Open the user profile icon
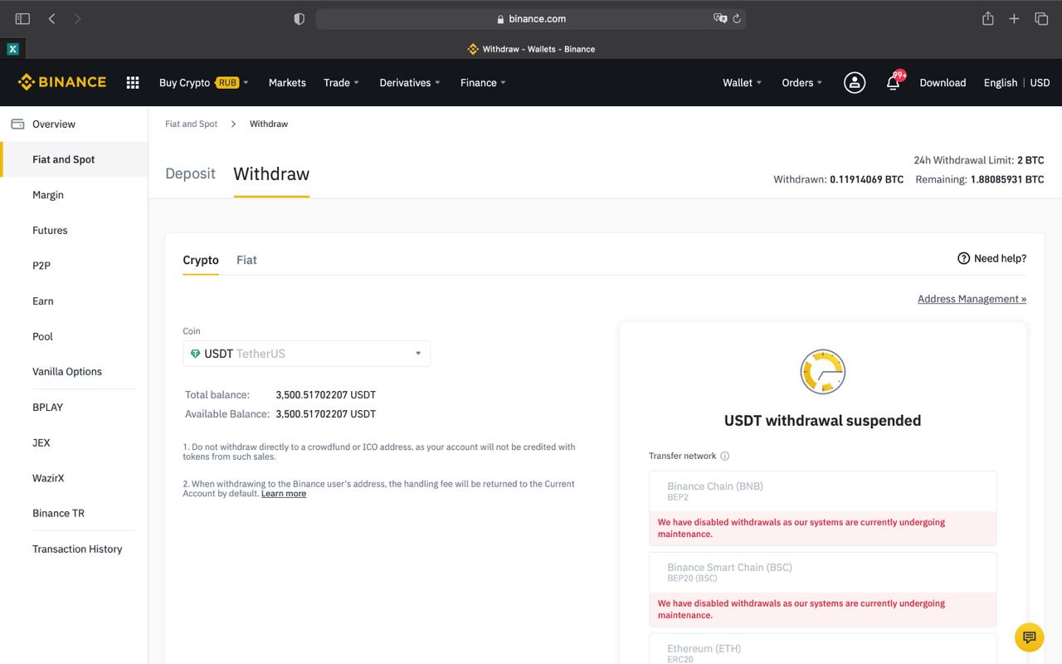Image resolution: width=1062 pixels, height=664 pixels. 855,82
